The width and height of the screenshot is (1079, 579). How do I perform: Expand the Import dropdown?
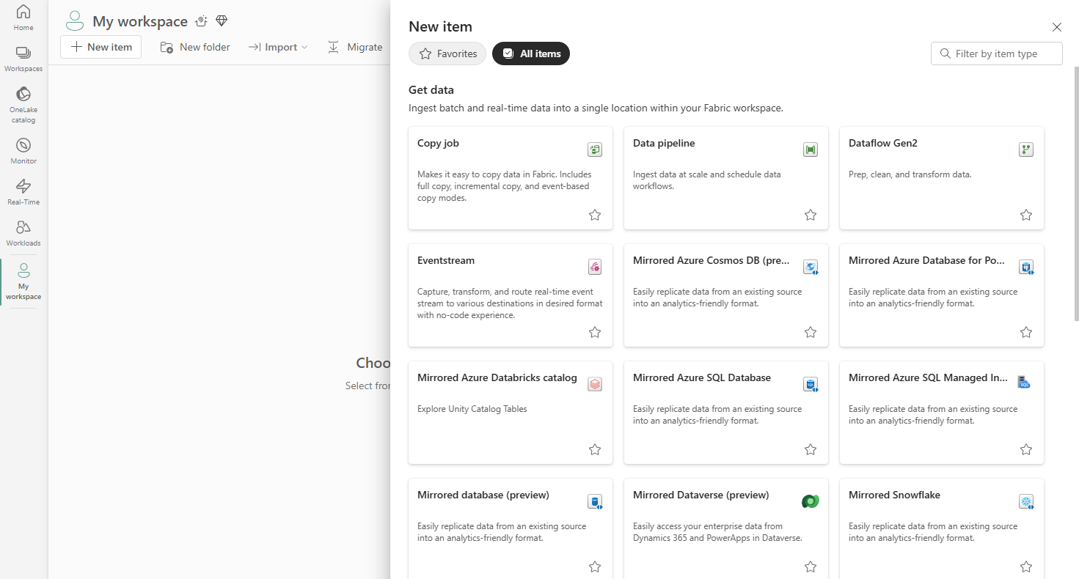[278, 47]
